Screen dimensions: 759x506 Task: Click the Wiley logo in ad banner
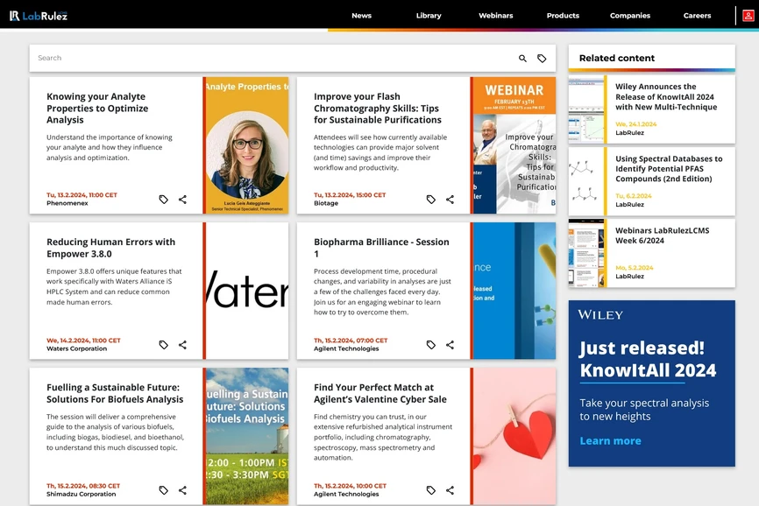(600, 314)
